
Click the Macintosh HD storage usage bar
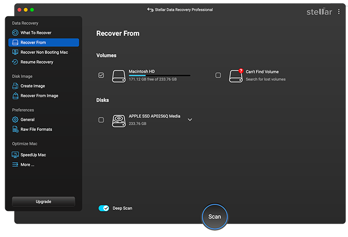coord(159,76)
